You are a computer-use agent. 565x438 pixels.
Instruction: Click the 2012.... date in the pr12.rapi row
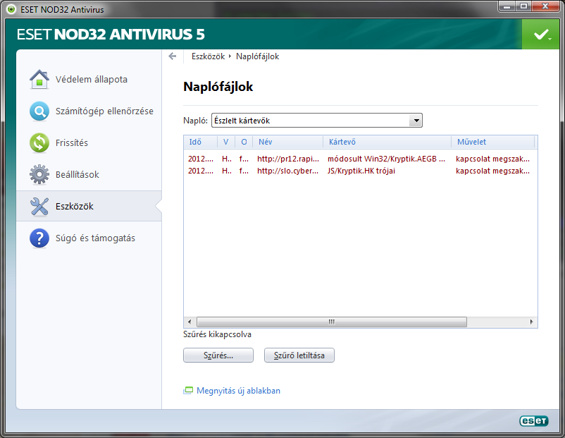click(201, 159)
